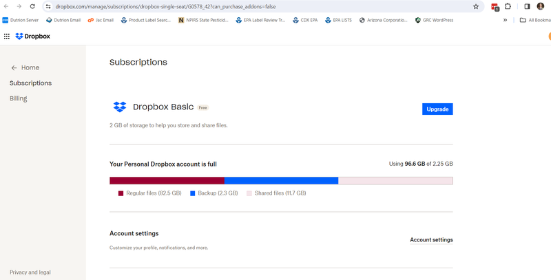
Task: Open Product Label Search bookmark
Action: [x=145, y=20]
